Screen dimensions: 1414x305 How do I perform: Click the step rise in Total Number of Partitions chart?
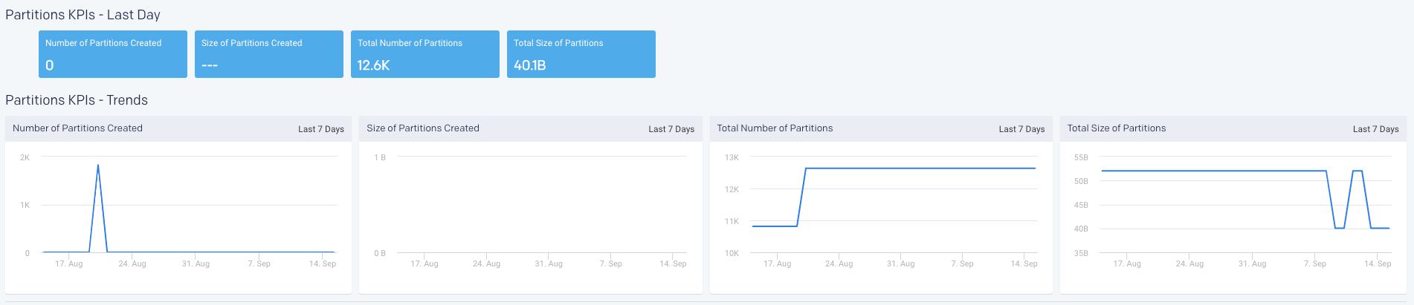tap(801, 197)
